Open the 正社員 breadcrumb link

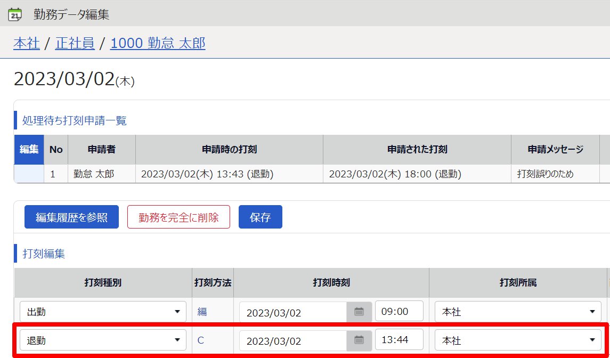click(75, 43)
